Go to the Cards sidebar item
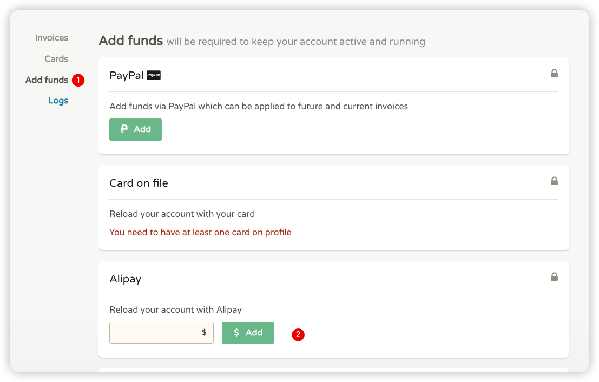The image size is (599, 382). pyautogui.click(x=56, y=59)
